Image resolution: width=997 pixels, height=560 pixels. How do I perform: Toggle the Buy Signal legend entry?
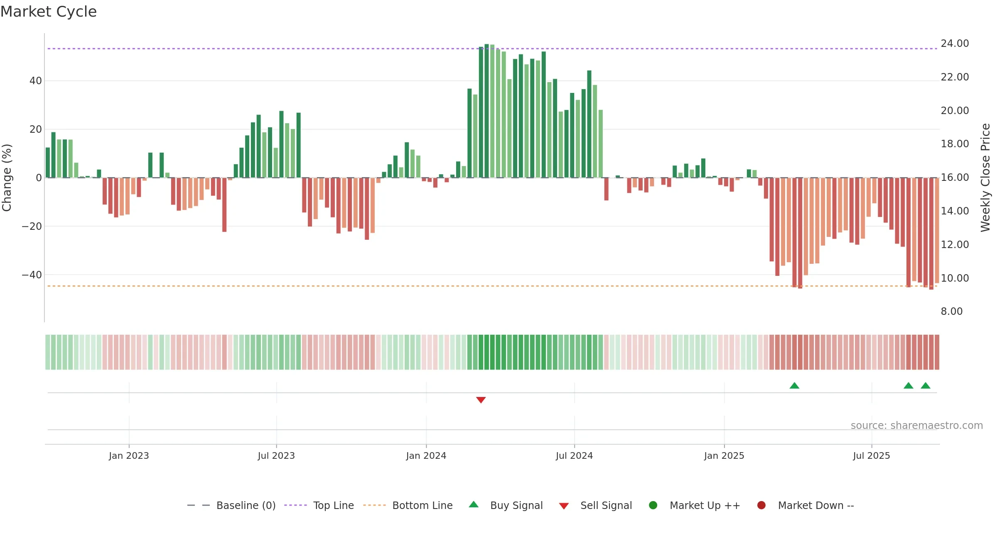(x=506, y=505)
